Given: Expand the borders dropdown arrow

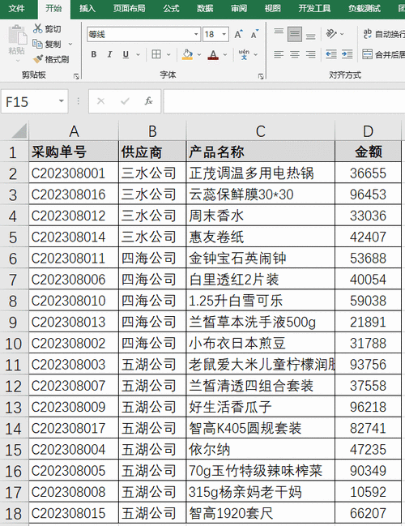Looking at the screenshot, I should 168,54.
